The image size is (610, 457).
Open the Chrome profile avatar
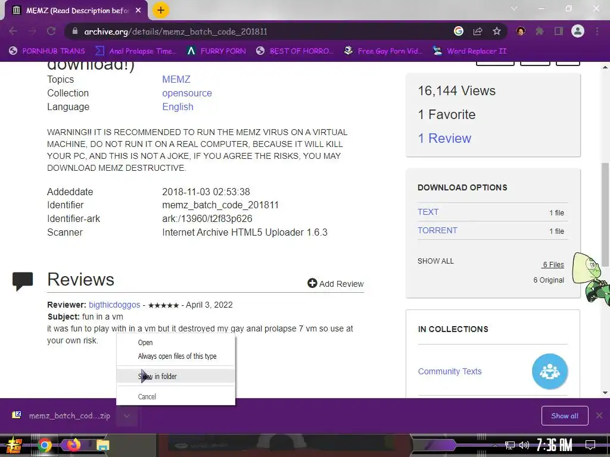[x=578, y=31]
